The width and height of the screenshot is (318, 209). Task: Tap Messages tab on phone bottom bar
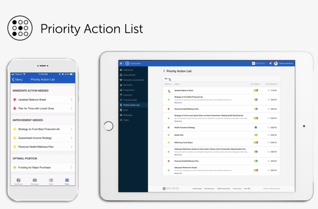click(x=35, y=181)
